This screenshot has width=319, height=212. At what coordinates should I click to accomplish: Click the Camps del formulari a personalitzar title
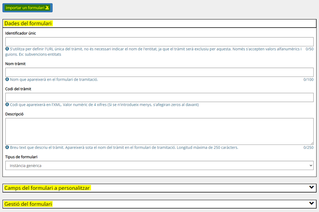(47, 188)
